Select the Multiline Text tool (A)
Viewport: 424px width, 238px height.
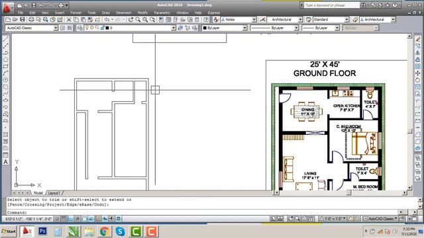point(6,162)
